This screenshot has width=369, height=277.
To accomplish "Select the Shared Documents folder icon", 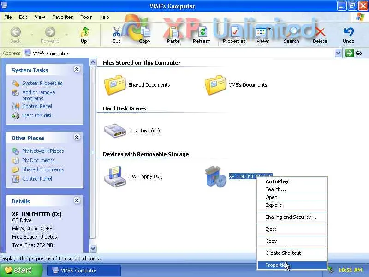I will click(x=115, y=85).
